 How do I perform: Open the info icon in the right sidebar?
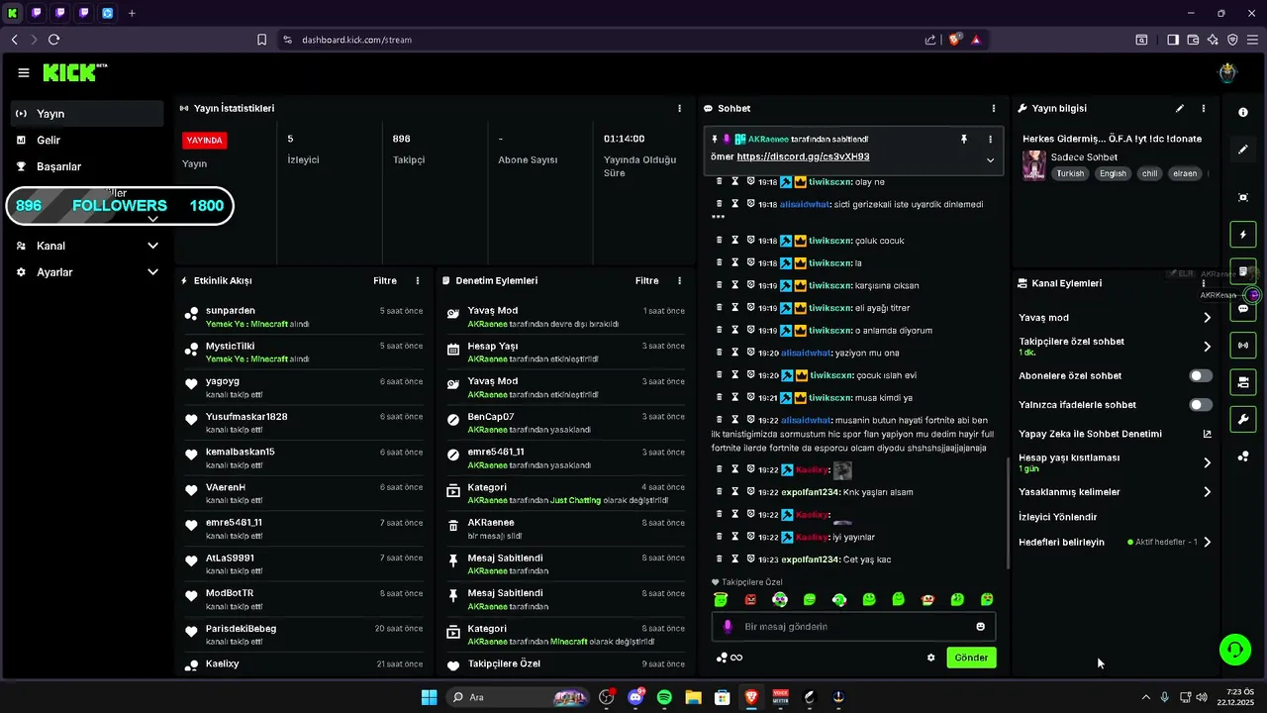[1243, 112]
